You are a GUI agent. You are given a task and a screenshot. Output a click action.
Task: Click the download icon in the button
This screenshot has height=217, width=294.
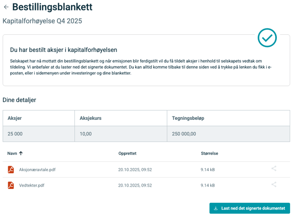pyautogui.click(x=215, y=208)
